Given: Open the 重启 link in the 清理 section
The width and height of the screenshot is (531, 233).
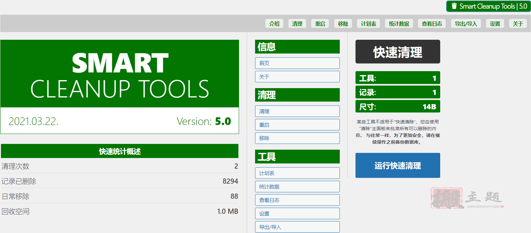Looking at the screenshot, I should pos(297,125).
